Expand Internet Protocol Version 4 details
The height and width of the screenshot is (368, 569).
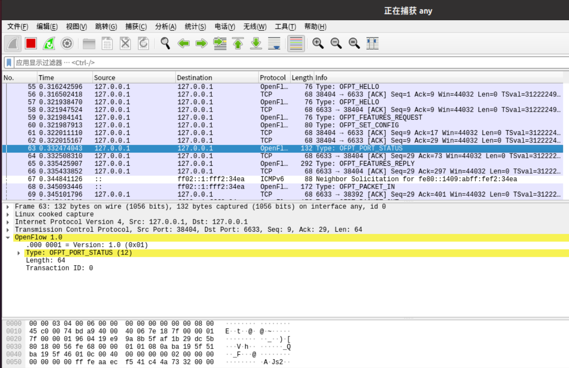tap(8, 222)
